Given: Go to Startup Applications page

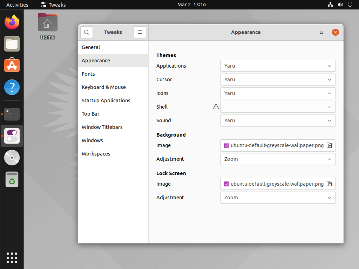Looking at the screenshot, I should point(106,101).
